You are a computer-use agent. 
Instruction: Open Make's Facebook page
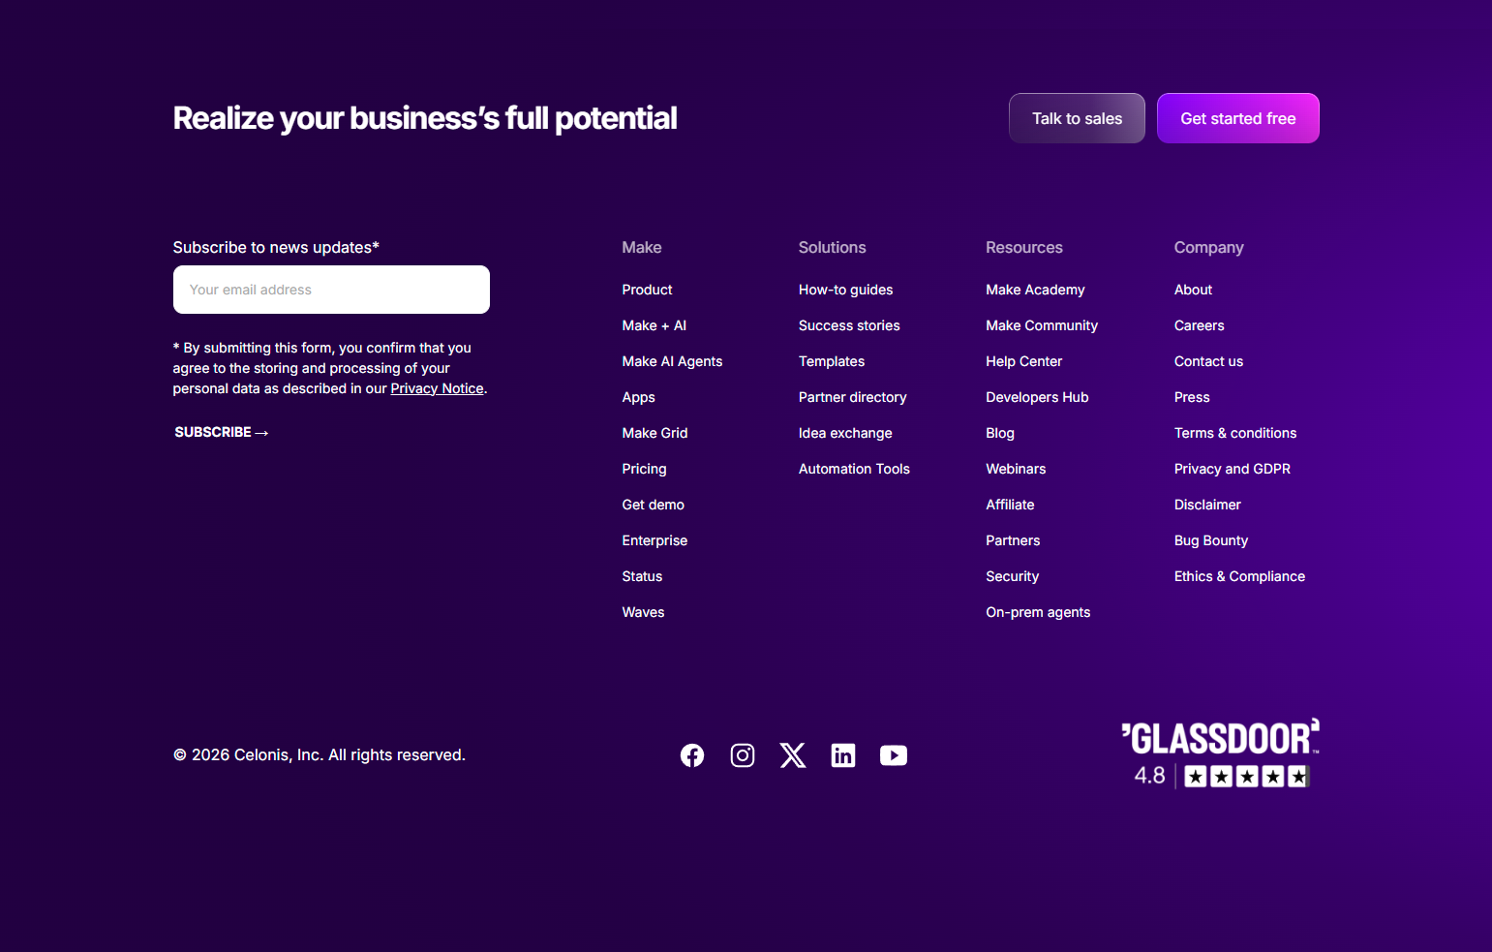(x=692, y=755)
